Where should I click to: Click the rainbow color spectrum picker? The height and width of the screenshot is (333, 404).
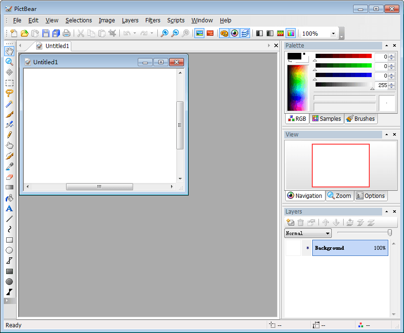(x=298, y=88)
